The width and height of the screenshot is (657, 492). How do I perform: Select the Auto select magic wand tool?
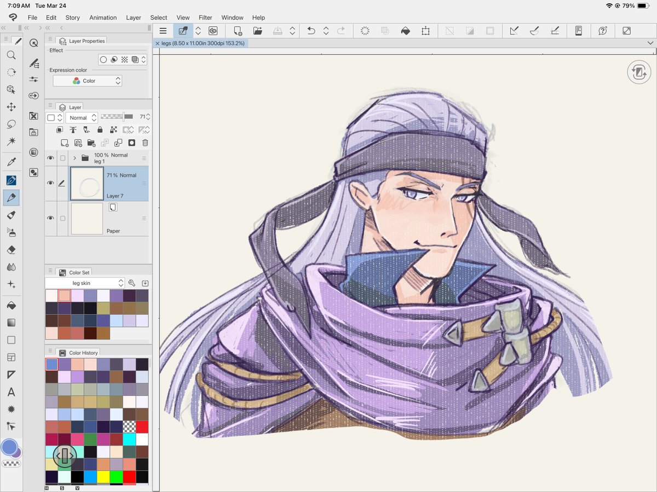tap(11, 142)
